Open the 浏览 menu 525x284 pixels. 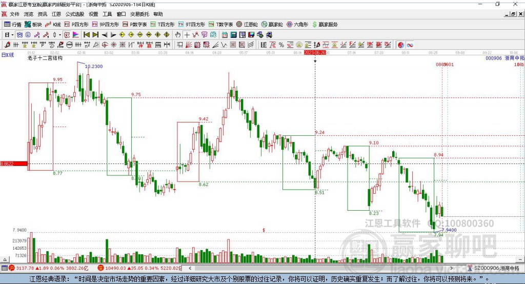29,14
